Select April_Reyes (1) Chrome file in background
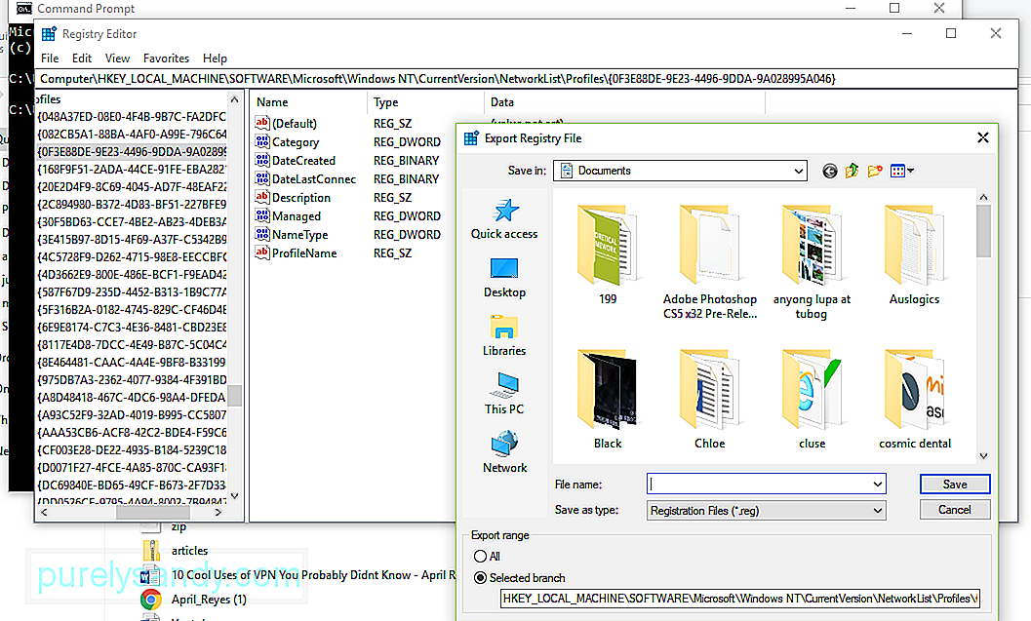Screen dimensions: 1031x621 (195, 600)
